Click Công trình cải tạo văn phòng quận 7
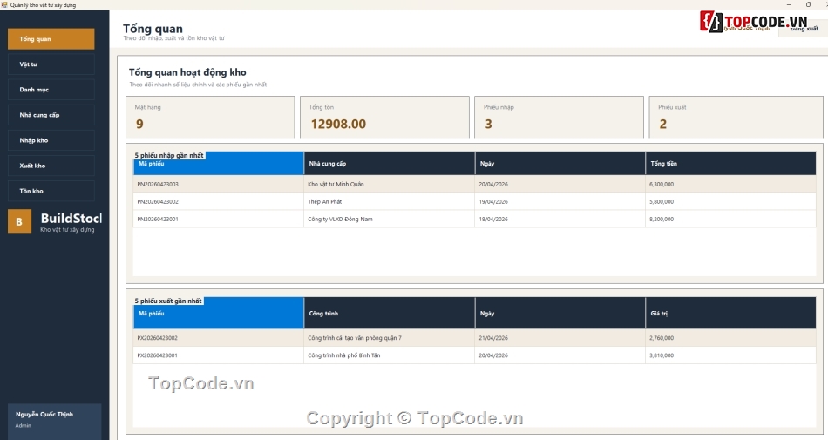This screenshot has height=440, width=828. tap(390, 338)
